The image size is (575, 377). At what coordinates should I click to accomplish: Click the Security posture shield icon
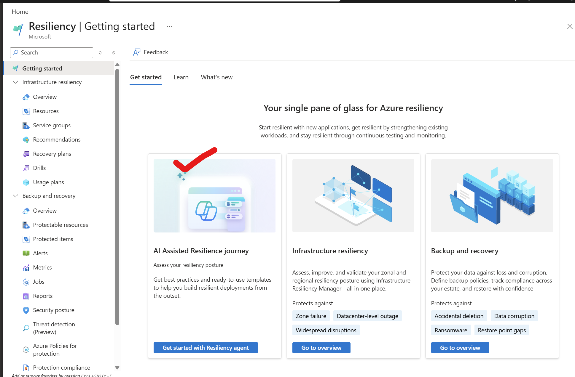point(26,310)
